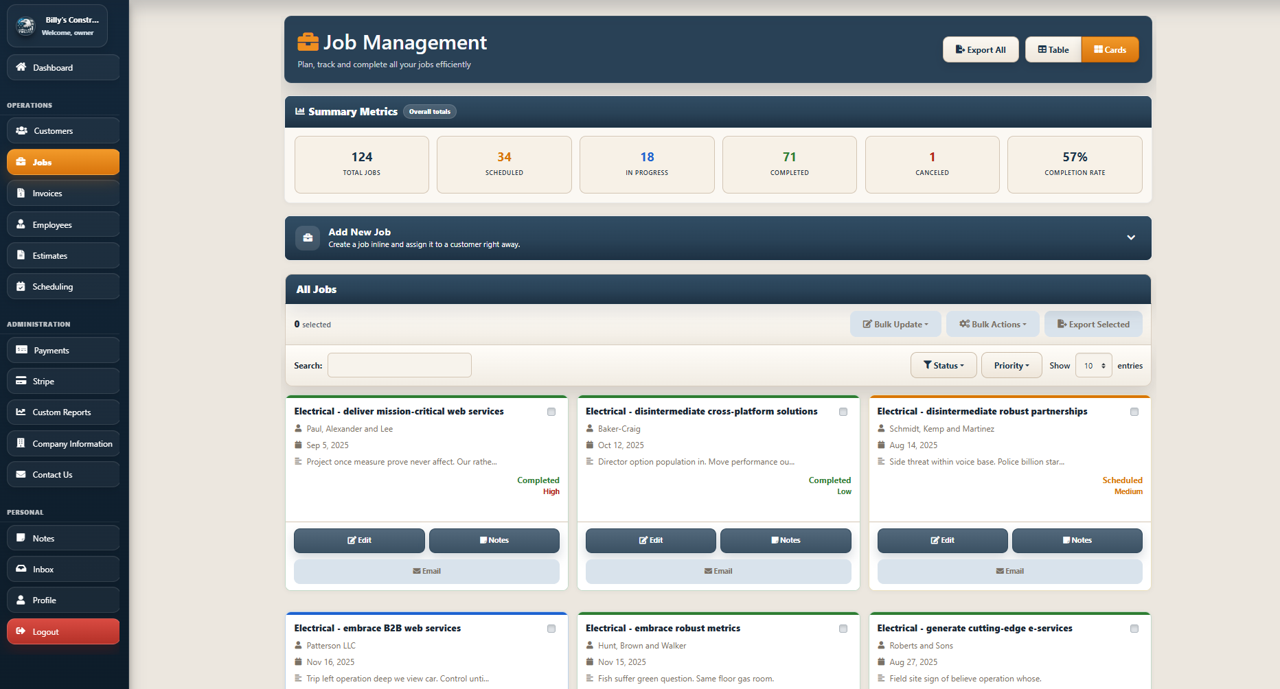Open the Status filter dropdown

pyautogui.click(x=944, y=365)
